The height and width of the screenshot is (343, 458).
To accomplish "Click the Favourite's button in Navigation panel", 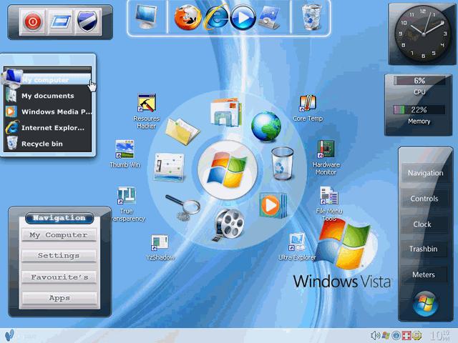I will pos(59,277).
